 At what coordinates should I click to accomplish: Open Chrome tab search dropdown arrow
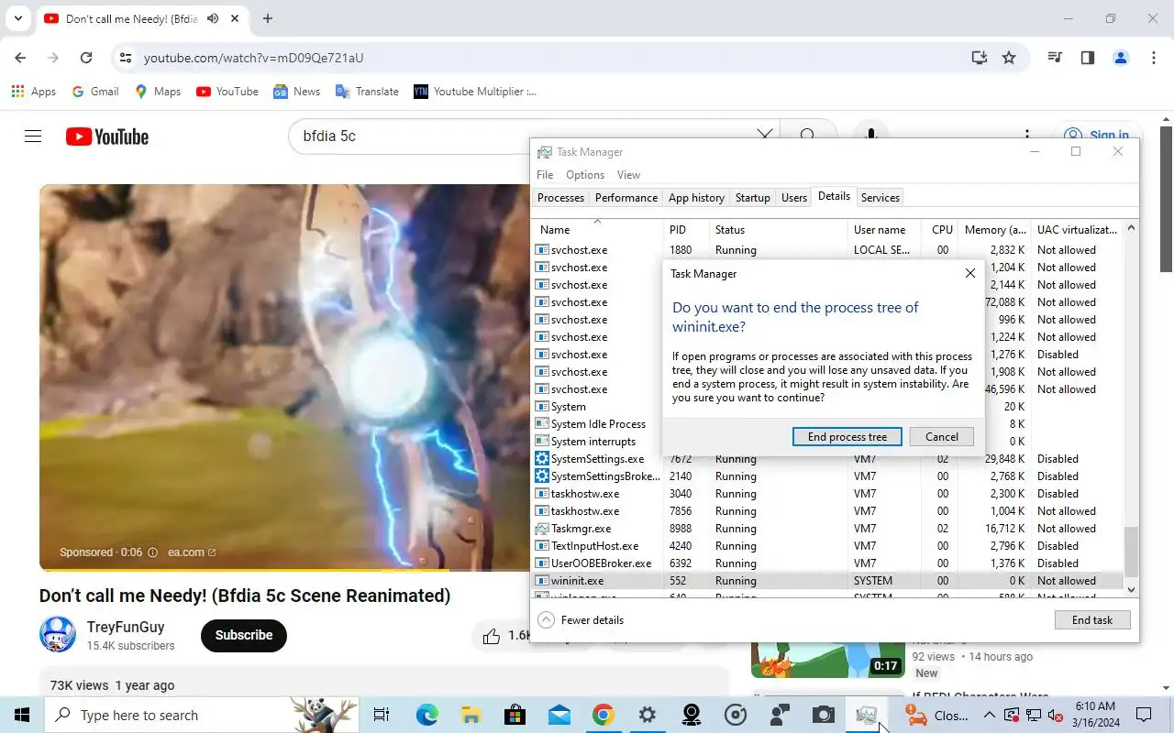[17, 18]
